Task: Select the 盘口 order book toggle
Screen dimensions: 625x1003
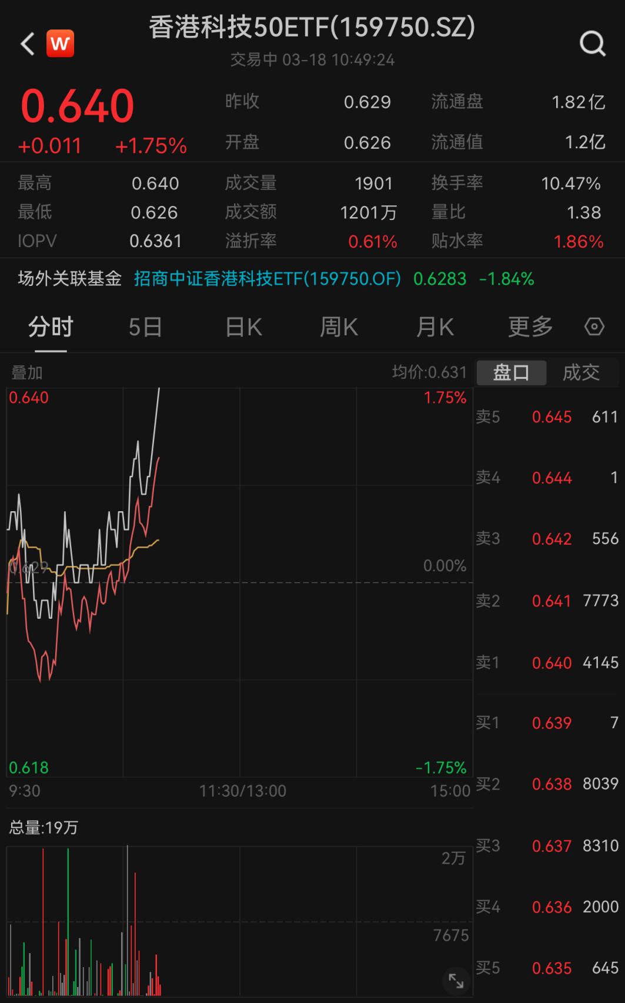Action: tap(512, 372)
